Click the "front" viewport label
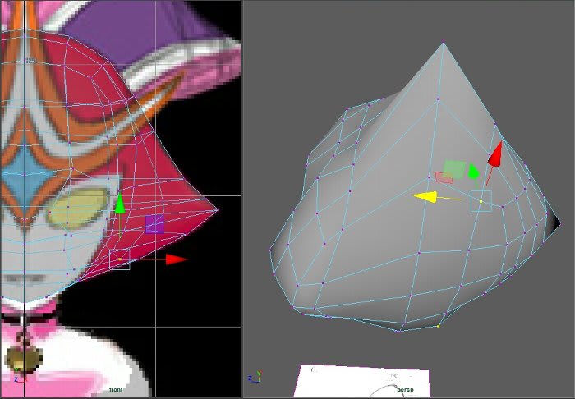Viewport: 575px width, 399px height. click(116, 389)
